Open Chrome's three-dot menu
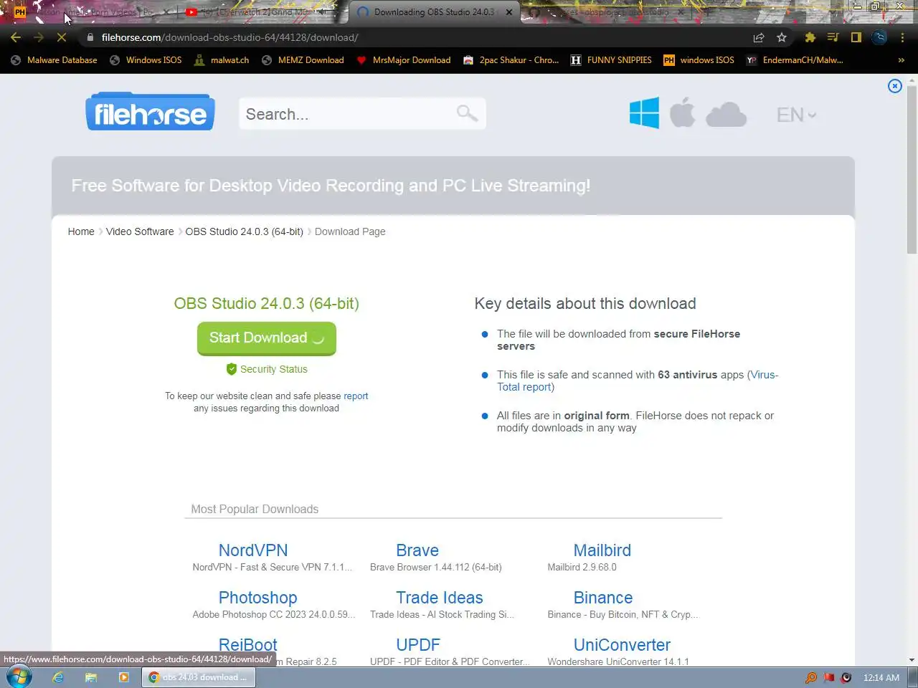Viewport: 918px width, 688px height. click(902, 37)
